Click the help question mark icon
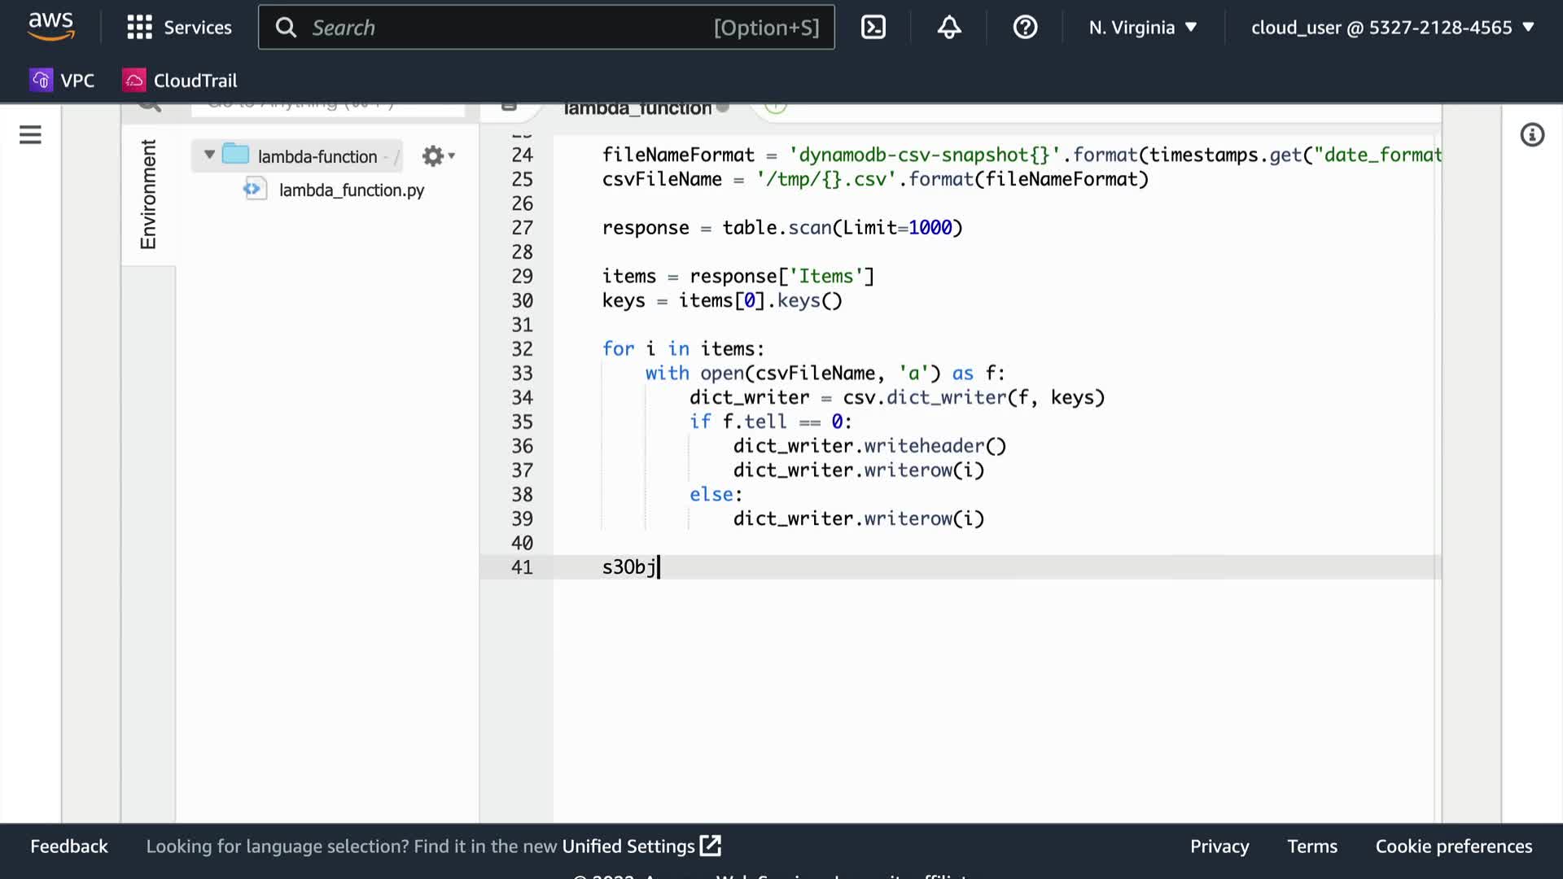Screen dimensions: 1563x879 (x=1025, y=28)
